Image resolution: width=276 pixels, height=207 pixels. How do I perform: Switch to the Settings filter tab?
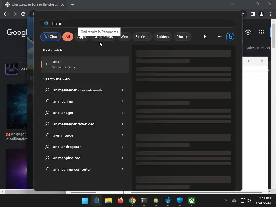[x=142, y=37]
